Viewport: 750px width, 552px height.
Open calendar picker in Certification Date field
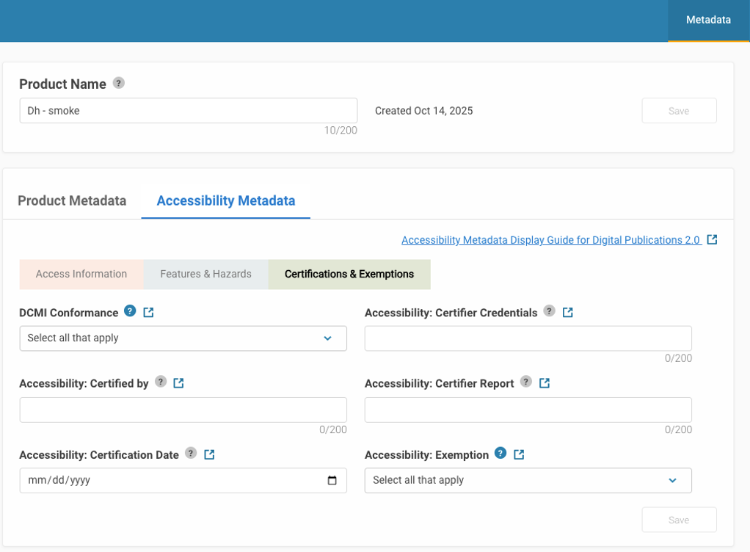point(332,481)
